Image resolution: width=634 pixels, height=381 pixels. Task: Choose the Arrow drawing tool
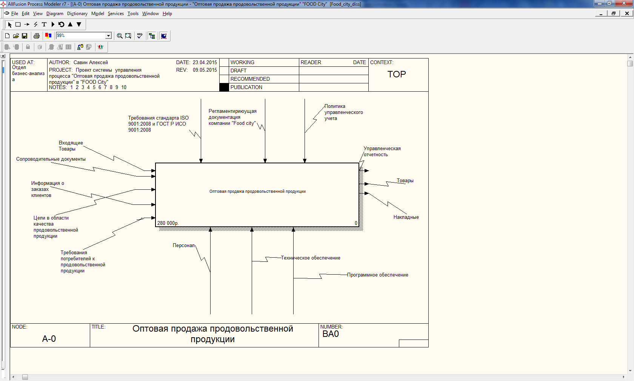27,25
